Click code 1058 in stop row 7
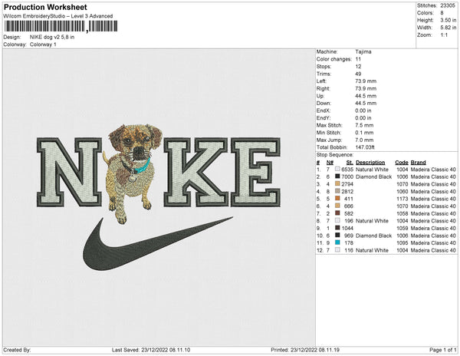 tap(402, 213)
